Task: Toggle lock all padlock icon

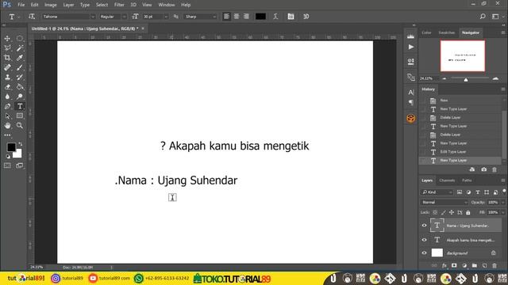Action: tap(468, 212)
